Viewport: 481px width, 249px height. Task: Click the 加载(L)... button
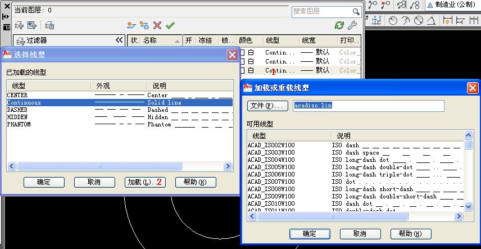tap(145, 182)
